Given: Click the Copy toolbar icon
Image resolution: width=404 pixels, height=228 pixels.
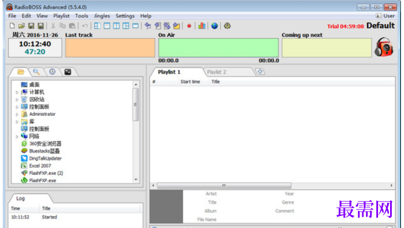Looking at the screenshot, I should coord(62,26).
